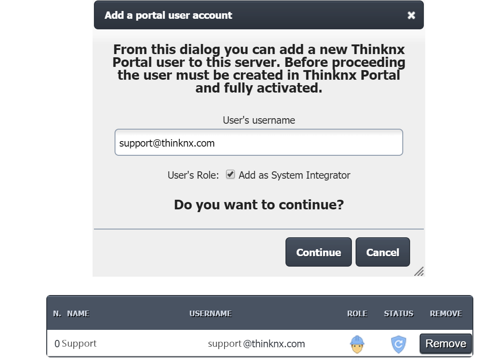Click the STATUS column header
The height and width of the screenshot is (361, 499).
click(x=398, y=314)
